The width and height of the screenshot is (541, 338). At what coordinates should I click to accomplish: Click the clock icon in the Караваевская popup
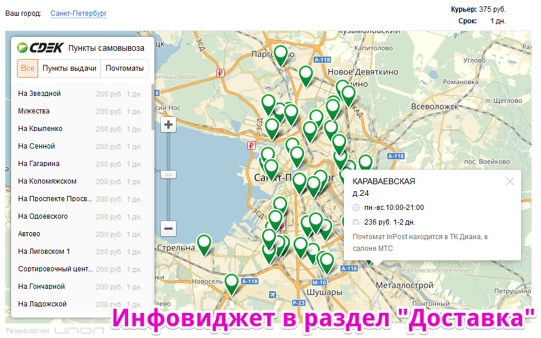coord(357,208)
